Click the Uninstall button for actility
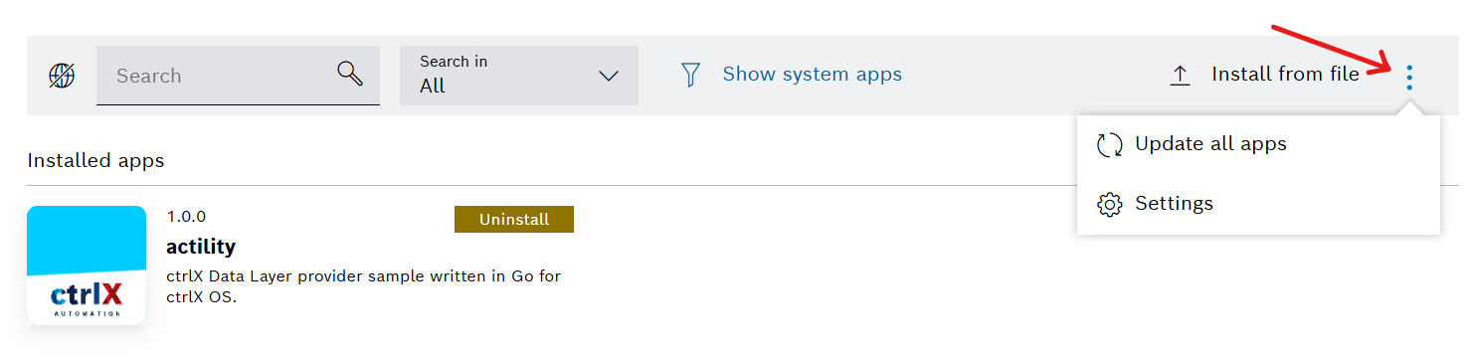Screen dimensions: 1475x361 [514, 219]
